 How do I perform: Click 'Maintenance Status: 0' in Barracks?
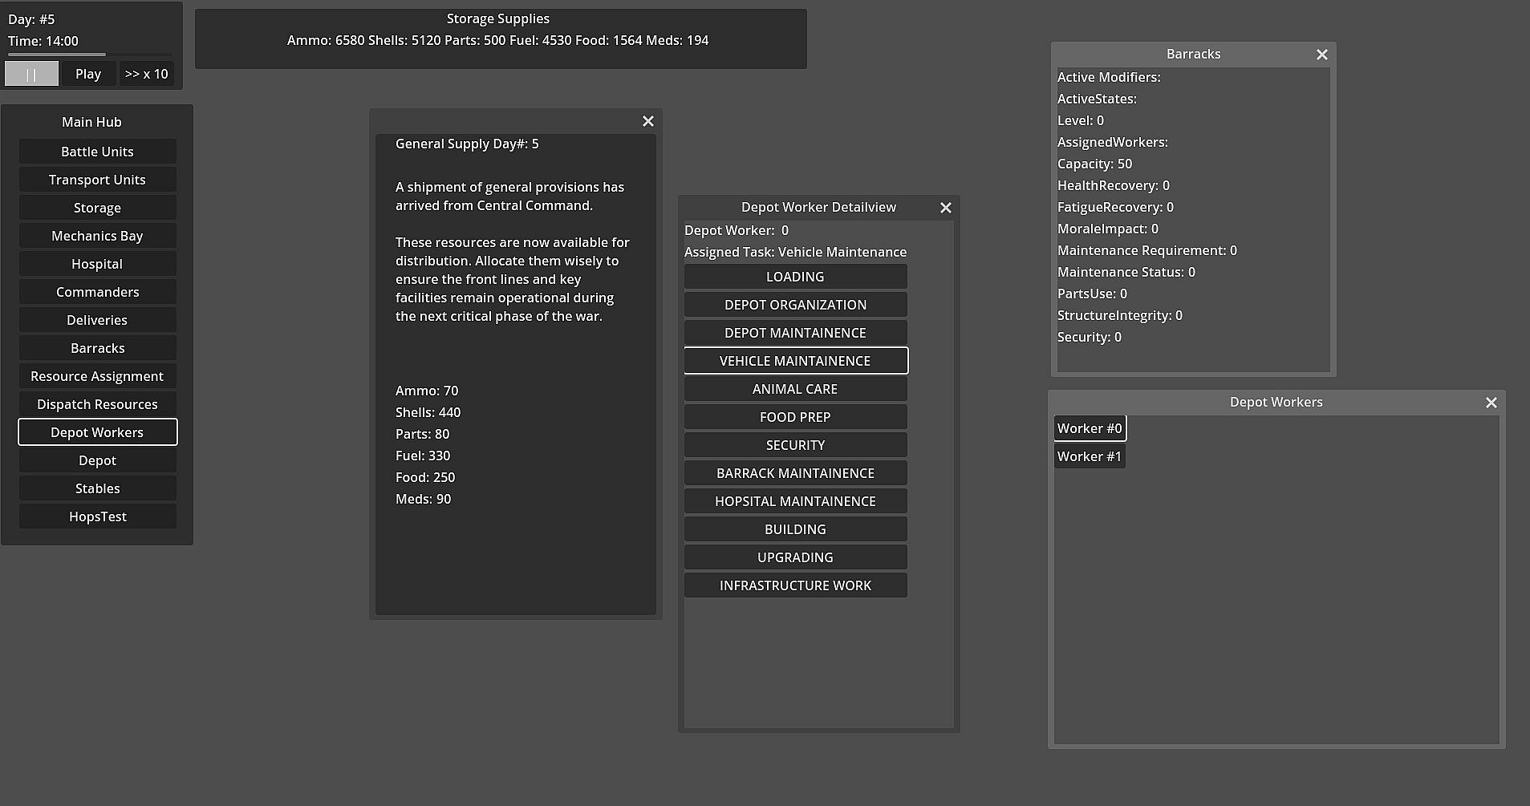pyautogui.click(x=1126, y=272)
